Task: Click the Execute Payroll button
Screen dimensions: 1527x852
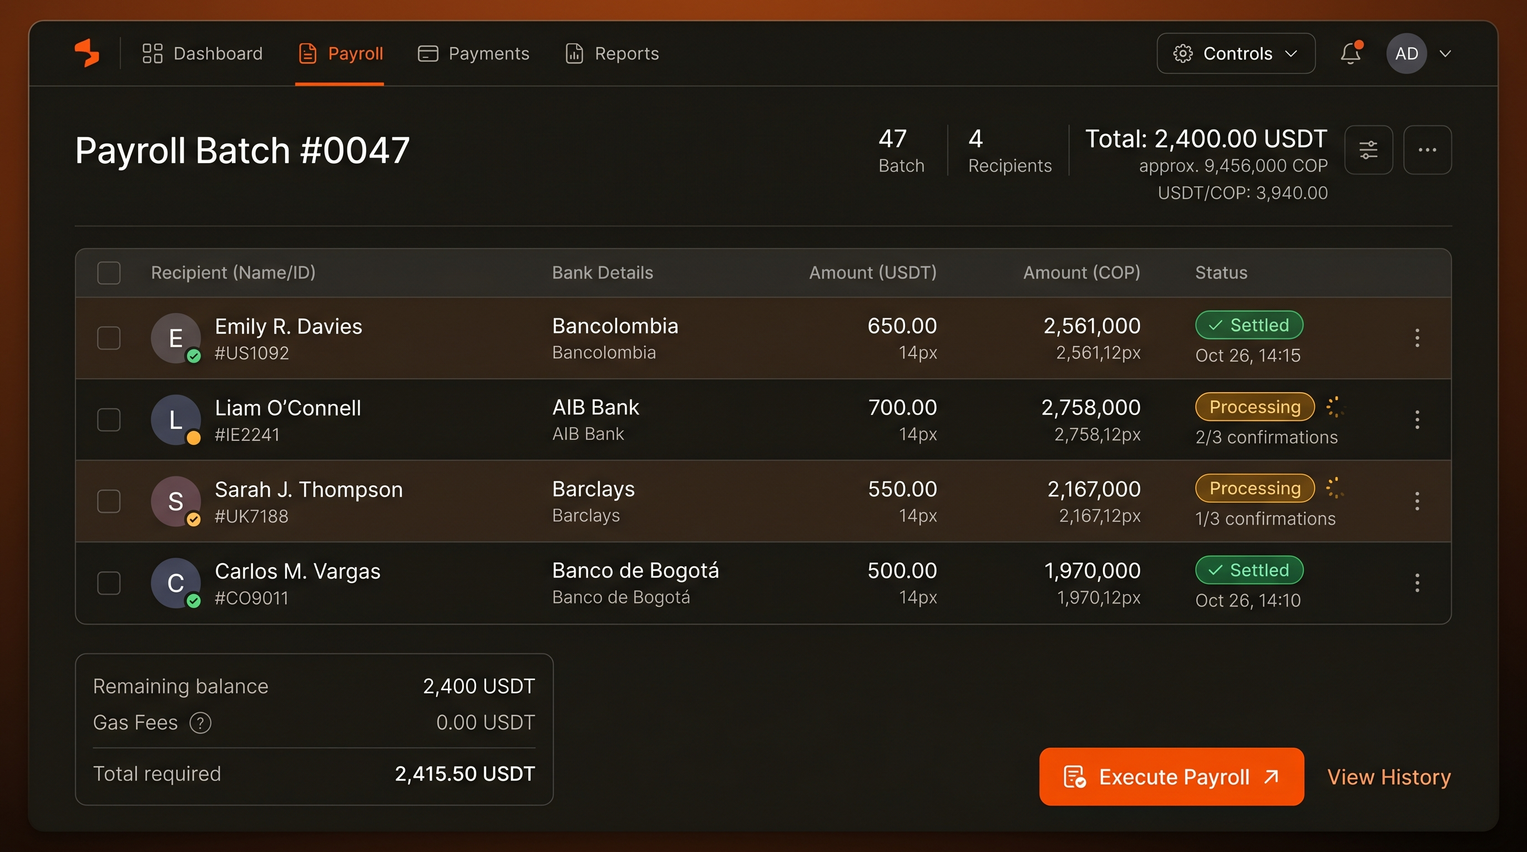Action: pyautogui.click(x=1171, y=777)
